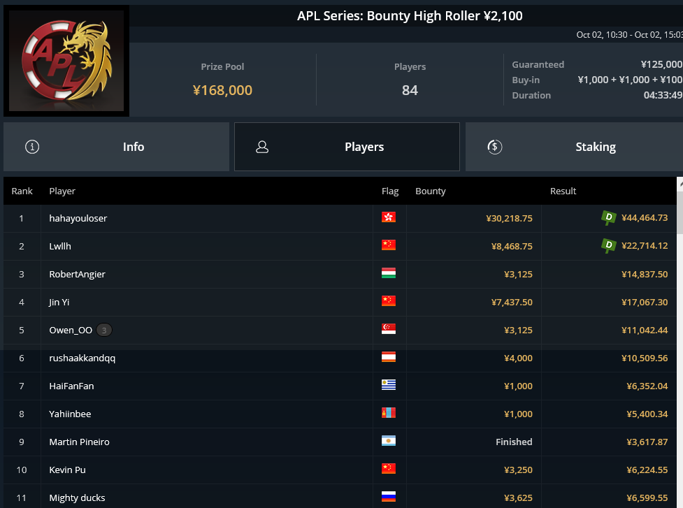Viewport: 683px width, 508px height.
Task: Click green D deal badge for hahayouloser
Action: coord(608,217)
